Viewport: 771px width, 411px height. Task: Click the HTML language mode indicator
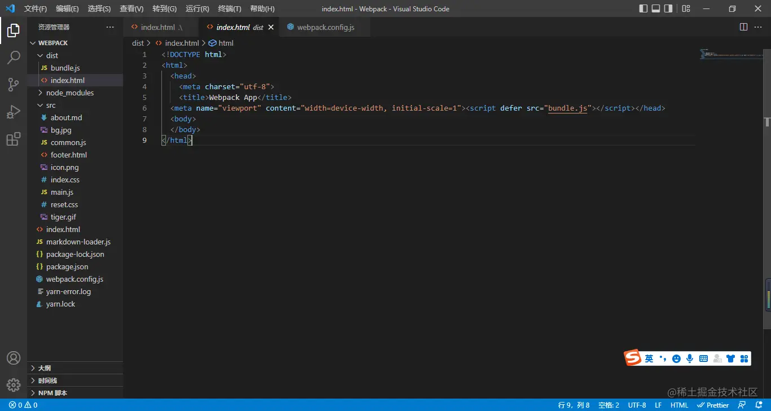click(x=679, y=405)
